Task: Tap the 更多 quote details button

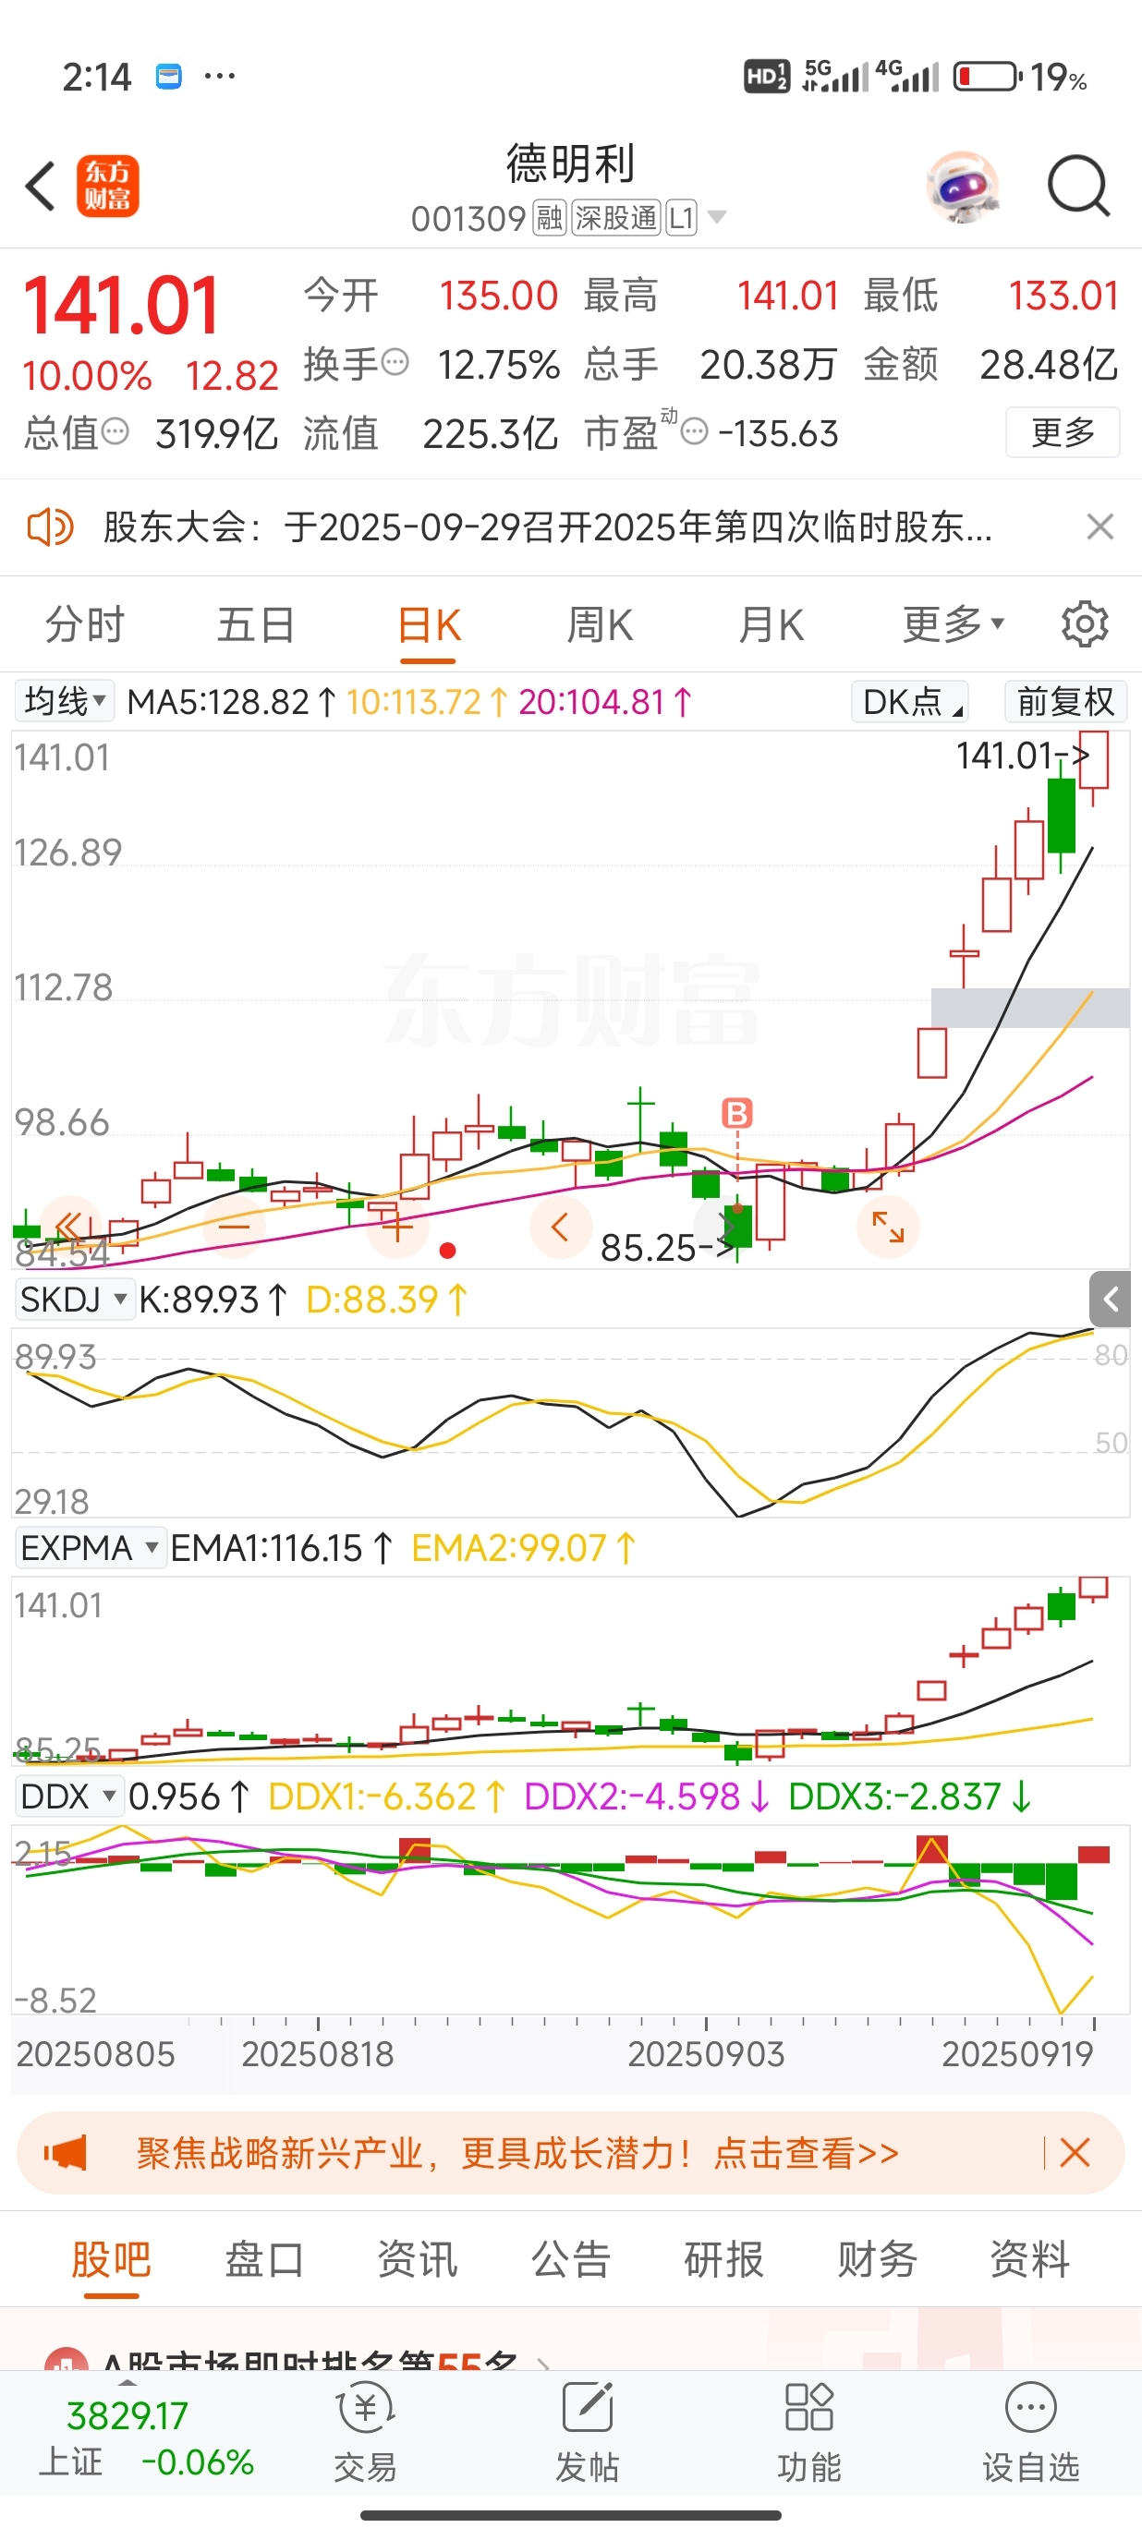Action: tap(1063, 432)
